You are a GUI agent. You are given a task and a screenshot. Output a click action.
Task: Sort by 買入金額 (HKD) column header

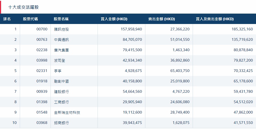pos(114,19)
